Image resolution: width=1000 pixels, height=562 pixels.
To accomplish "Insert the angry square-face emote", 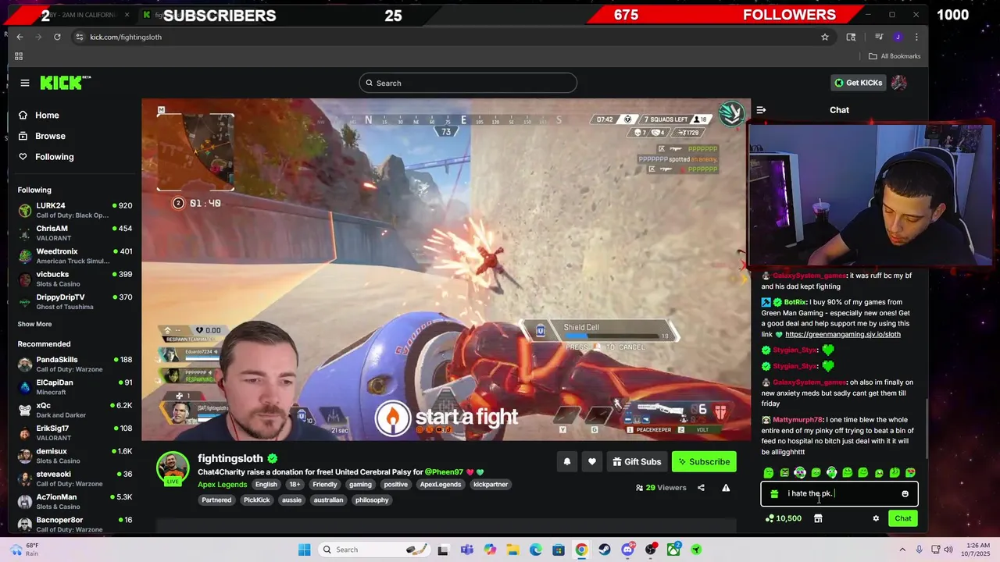I will click(784, 472).
